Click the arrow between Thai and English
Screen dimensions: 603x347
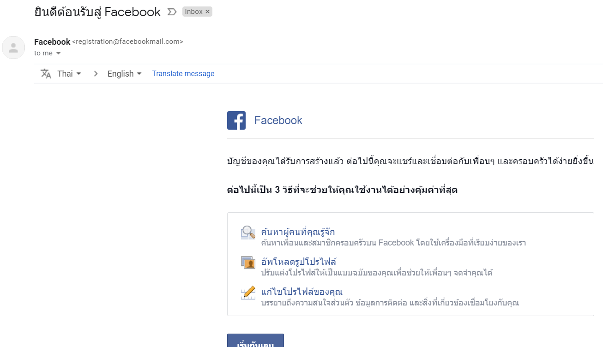coord(96,74)
